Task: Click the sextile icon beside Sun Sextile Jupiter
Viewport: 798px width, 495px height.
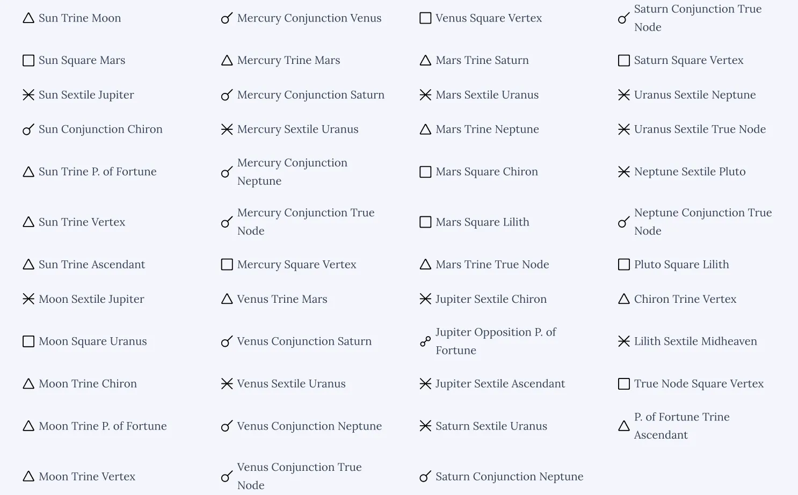Action: click(28, 95)
